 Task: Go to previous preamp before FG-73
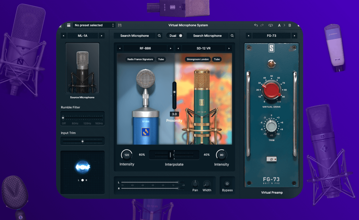tap(248, 36)
